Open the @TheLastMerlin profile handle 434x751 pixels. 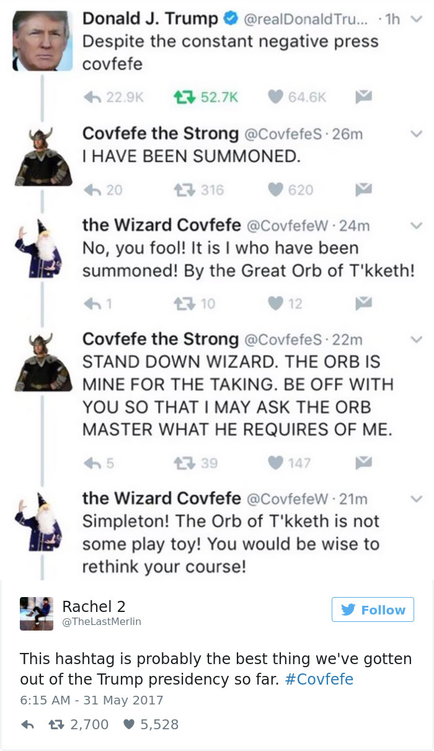pos(102,621)
